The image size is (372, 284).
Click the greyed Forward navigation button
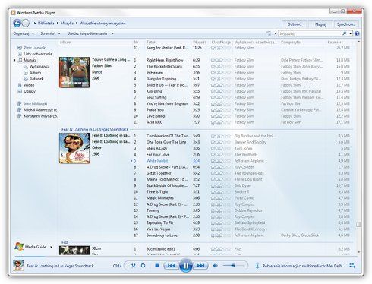(x=26, y=24)
